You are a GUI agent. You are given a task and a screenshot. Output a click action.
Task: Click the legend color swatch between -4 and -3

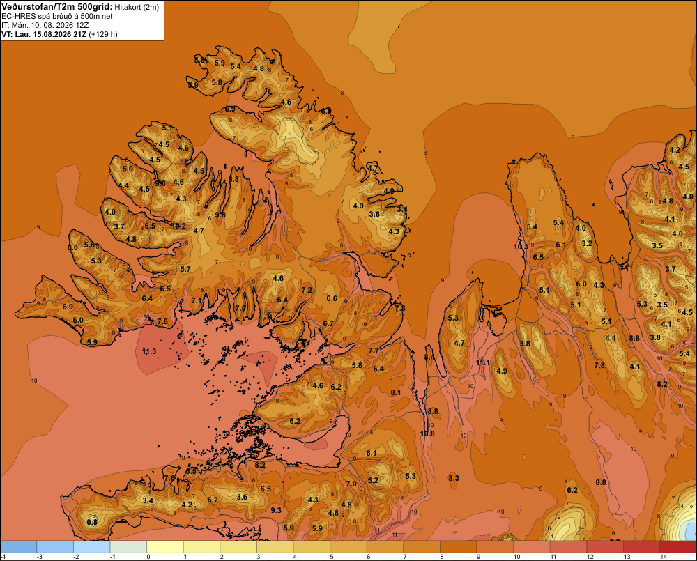pos(18,547)
